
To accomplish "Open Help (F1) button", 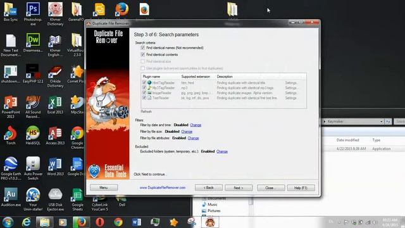I will (301, 187).
